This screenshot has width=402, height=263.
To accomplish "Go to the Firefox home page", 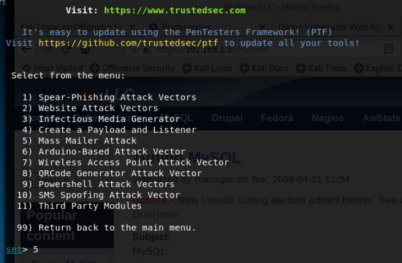I will (x=84, y=49).
